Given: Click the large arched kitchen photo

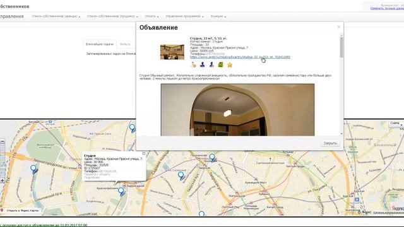Looking at the screenshot, I should point(237,110).
